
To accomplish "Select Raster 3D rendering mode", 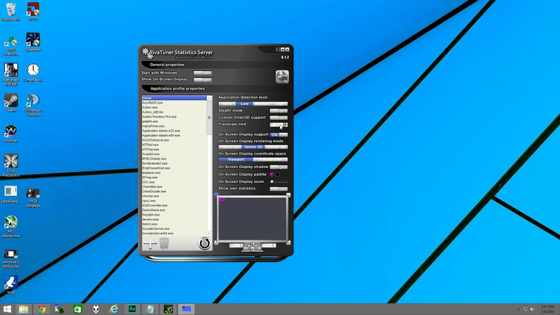I will 276,147.
